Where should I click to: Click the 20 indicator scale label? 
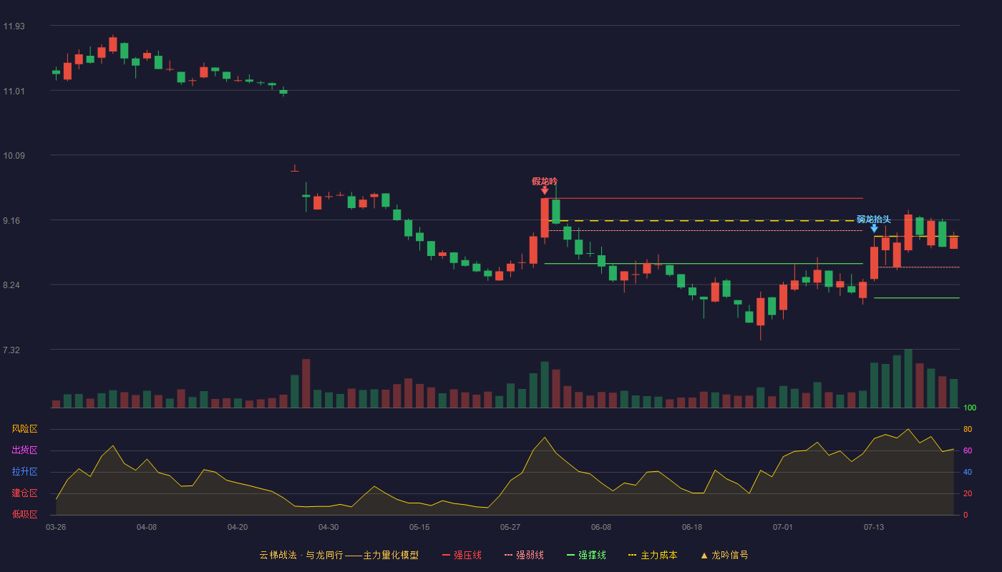968,494
